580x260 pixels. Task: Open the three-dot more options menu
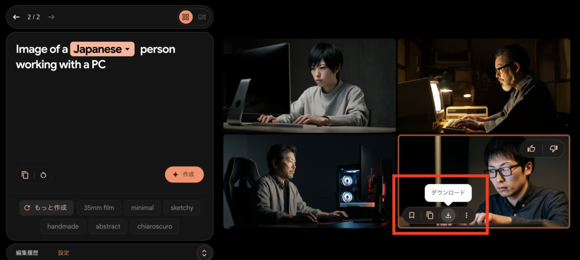point(466,215)
